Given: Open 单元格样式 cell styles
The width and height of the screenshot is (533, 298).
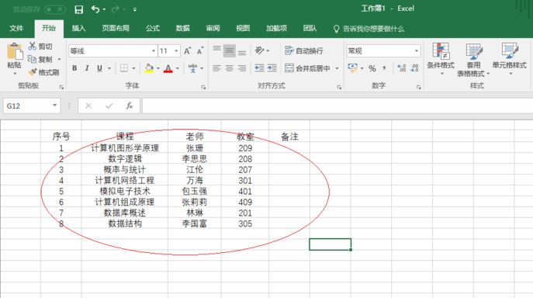Looking at the screenshot, I should click(x=509, y=58).
